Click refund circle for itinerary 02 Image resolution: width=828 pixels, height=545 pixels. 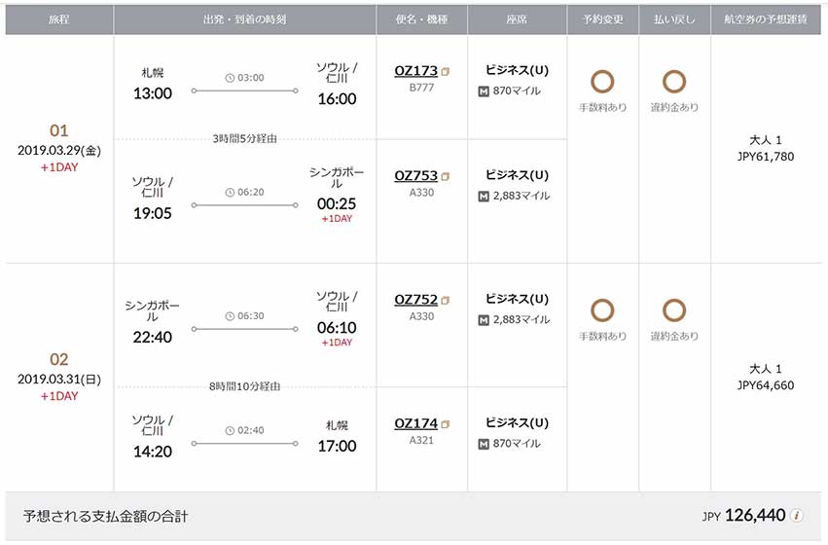pyautogui.click(x=674, y=310)
